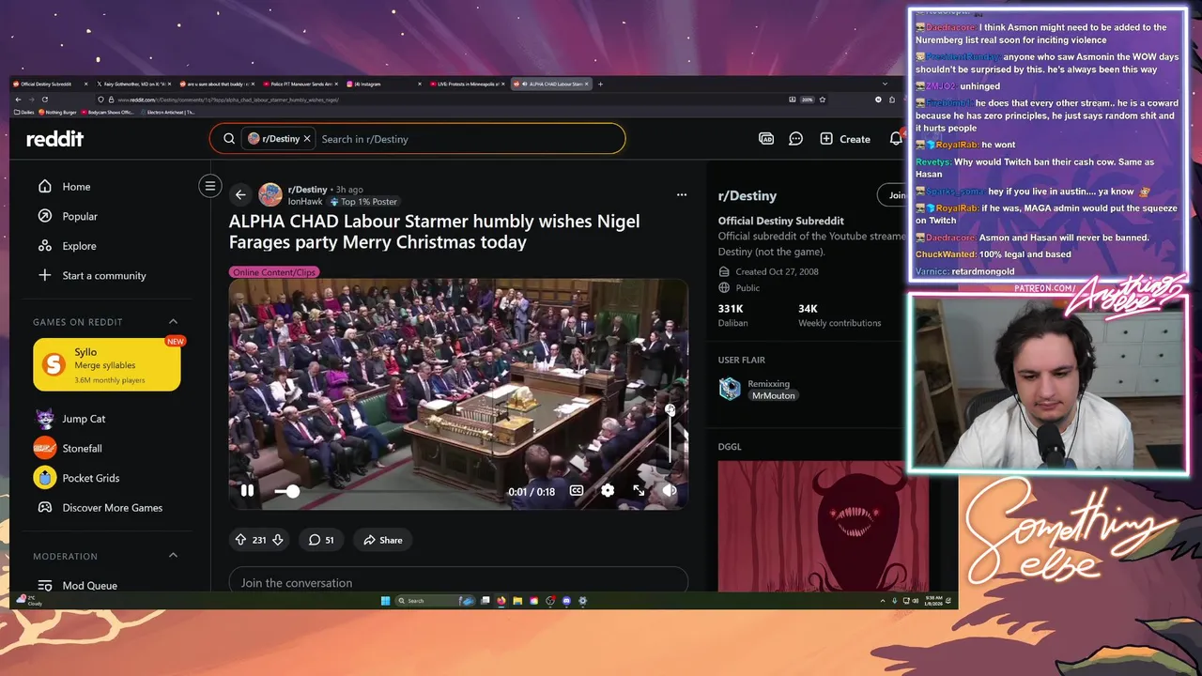
Task: Open r/Destiny community avatar
Action: tap(270, 194)
